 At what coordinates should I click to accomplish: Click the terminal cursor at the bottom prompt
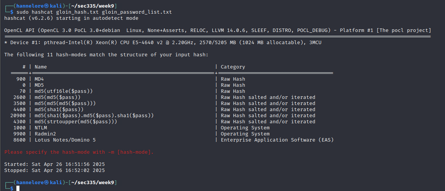(x=18, y=188)
